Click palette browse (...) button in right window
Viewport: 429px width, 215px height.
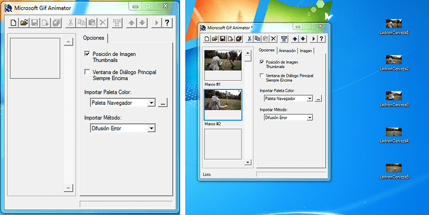click(x=318, y=99)
